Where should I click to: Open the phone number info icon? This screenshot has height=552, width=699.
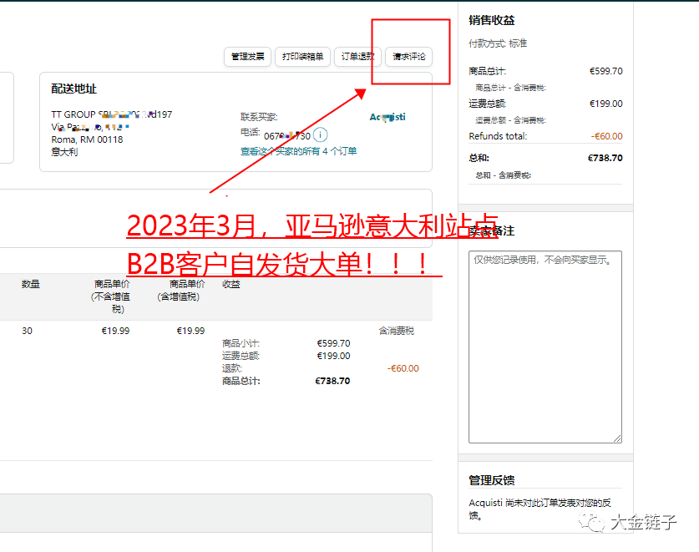pyautogui.click(x=320, y=134)
